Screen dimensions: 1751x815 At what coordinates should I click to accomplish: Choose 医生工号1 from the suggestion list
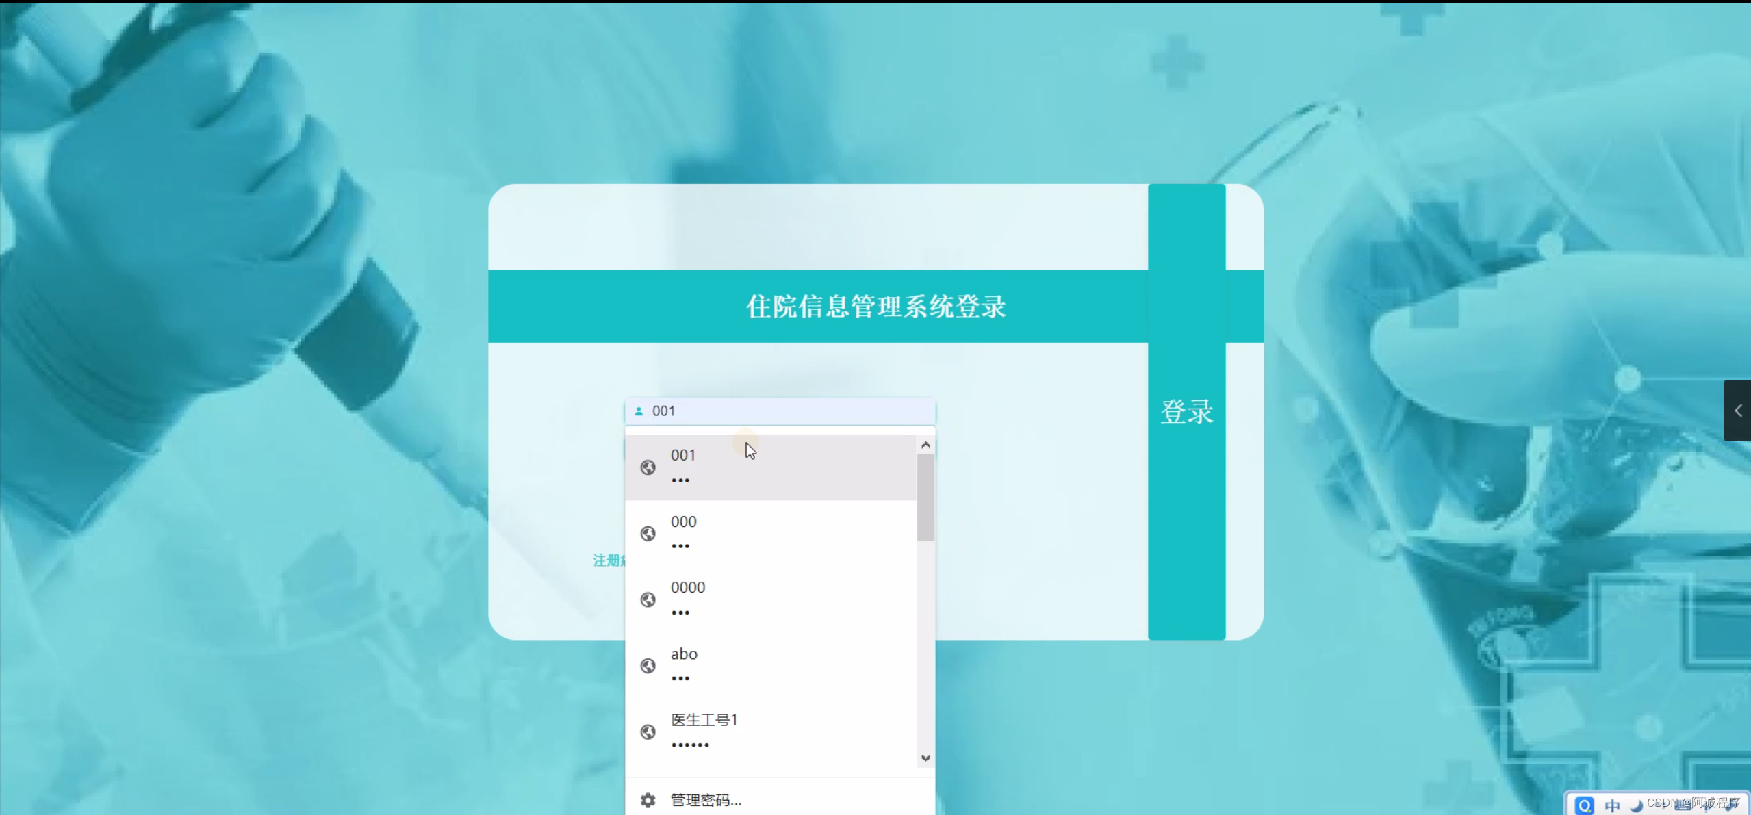click(753, 732)
